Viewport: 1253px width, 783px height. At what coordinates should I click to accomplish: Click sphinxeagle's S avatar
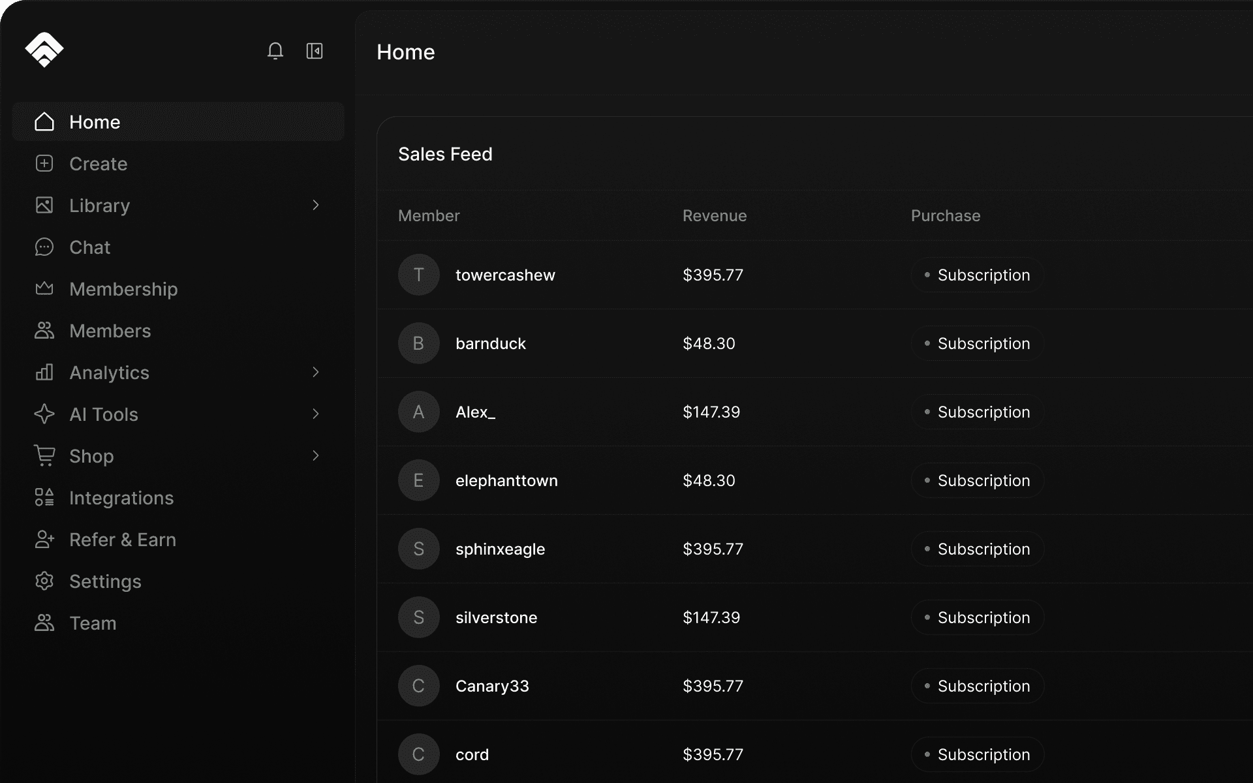(x=419, y=549)
